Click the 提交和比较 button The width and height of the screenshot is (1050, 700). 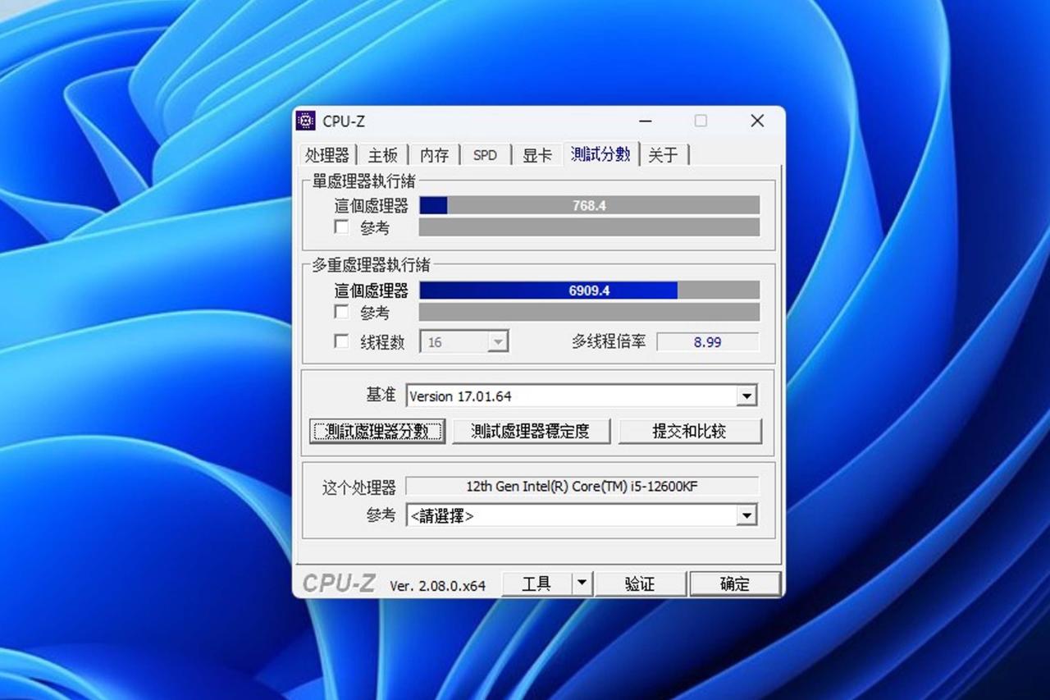tap(690, 431)
